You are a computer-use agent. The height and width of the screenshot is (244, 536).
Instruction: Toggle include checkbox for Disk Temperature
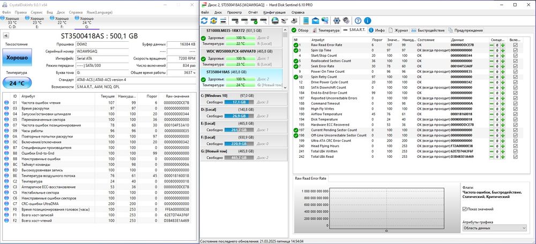(515, 119)
